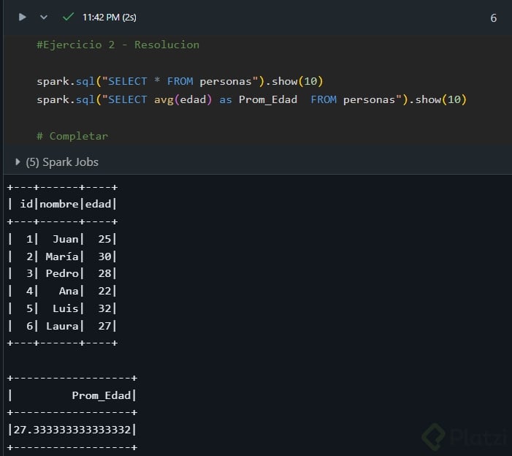Click the Laura row in output

[x=62, y=326]
